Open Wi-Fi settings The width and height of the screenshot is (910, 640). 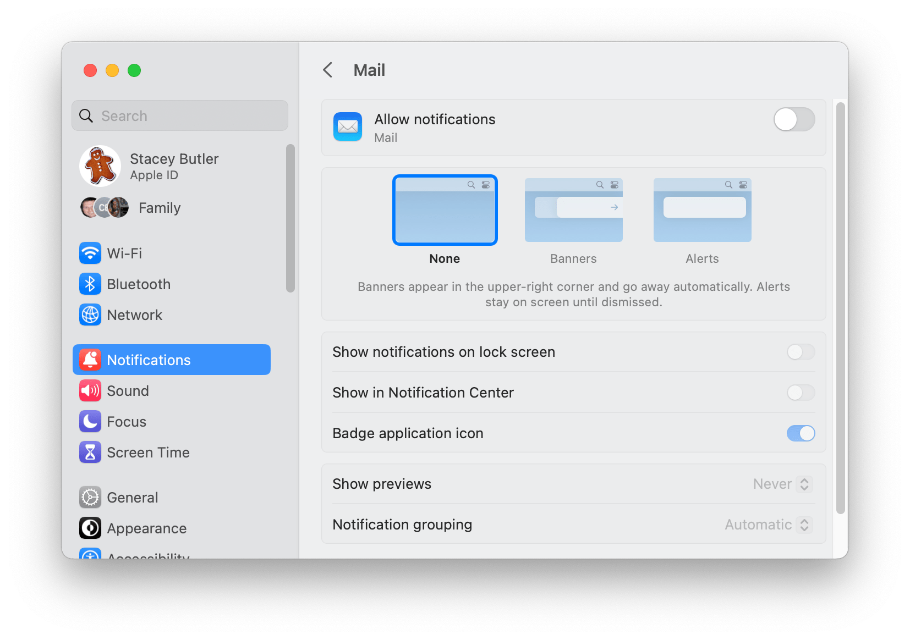click(172, 253)
